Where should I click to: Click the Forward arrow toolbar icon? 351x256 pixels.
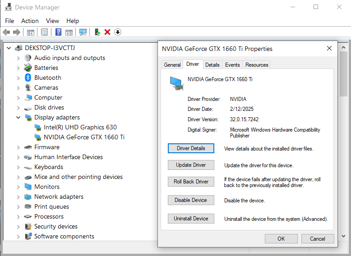point(17,32)
